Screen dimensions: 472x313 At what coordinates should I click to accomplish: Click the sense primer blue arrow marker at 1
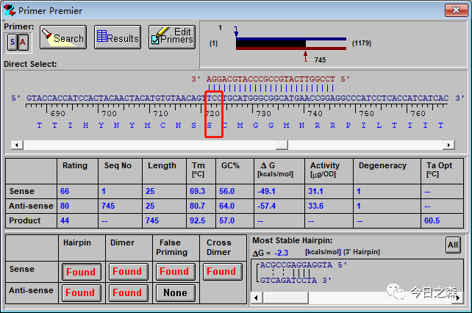[x=236, y=32]
